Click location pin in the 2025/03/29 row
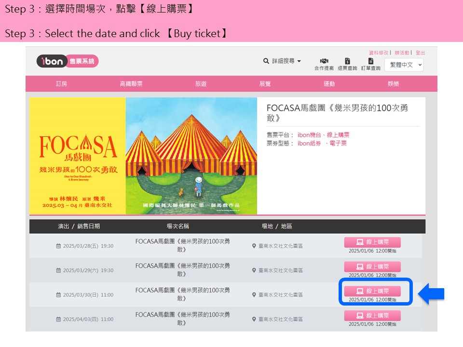 [x=254, y=270]
